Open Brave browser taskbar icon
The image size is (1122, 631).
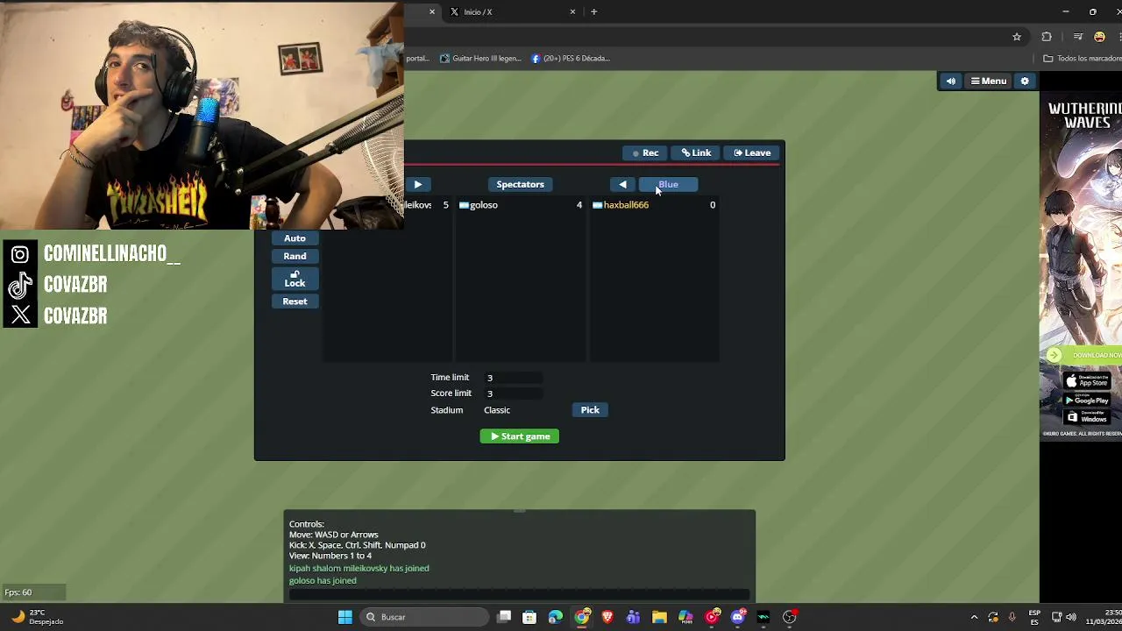tap(607, 617)
